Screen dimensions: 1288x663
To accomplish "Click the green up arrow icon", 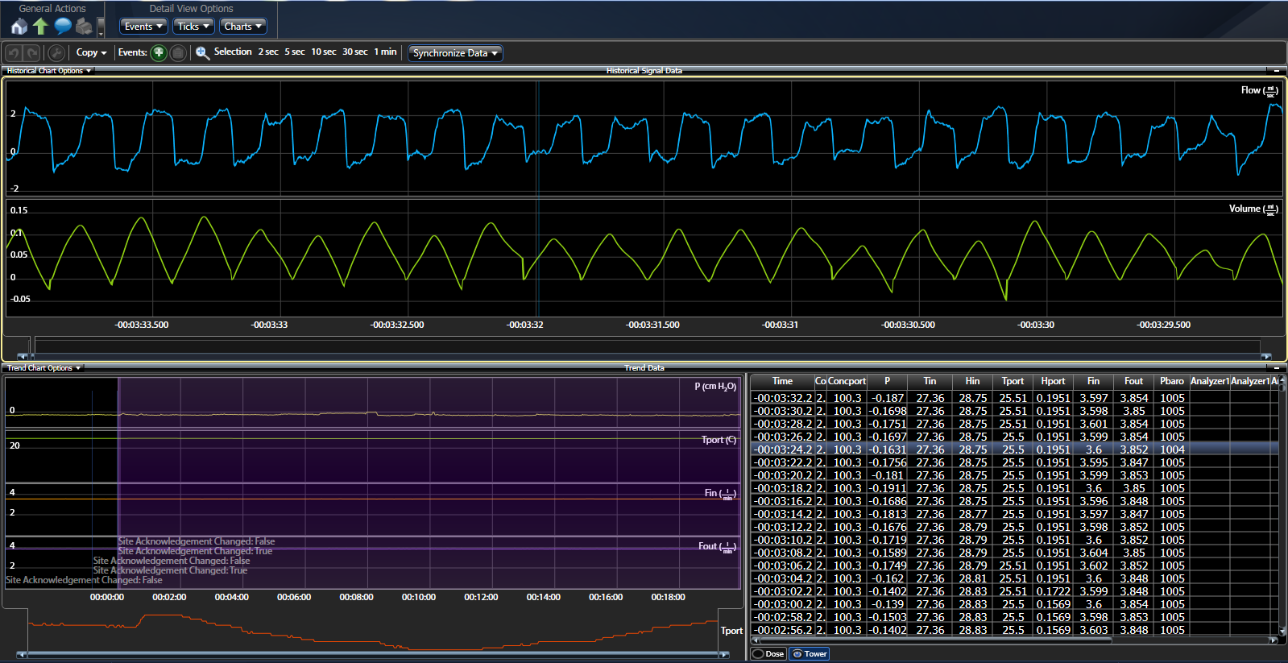I will click(x=40, y=27).
